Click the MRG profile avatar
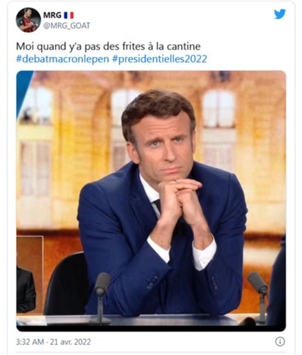 coord(28,20)
